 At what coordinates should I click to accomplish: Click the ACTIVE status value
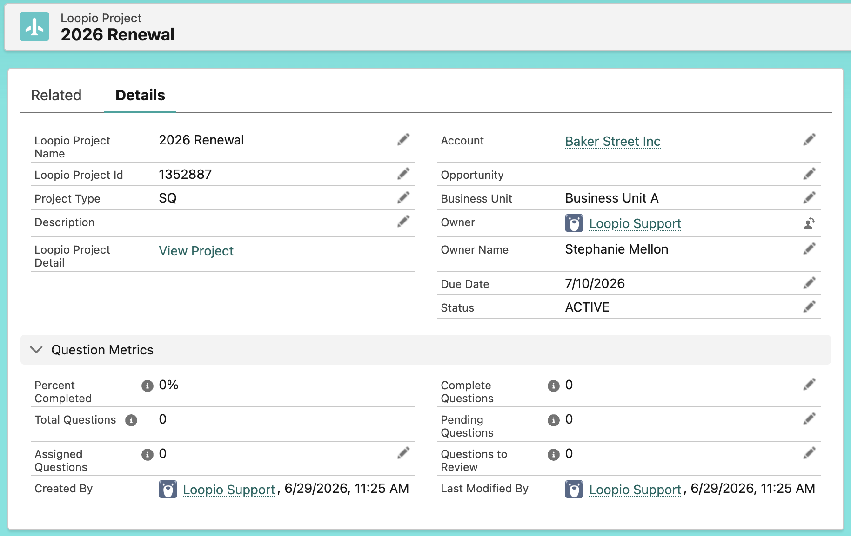coord(587,307)
